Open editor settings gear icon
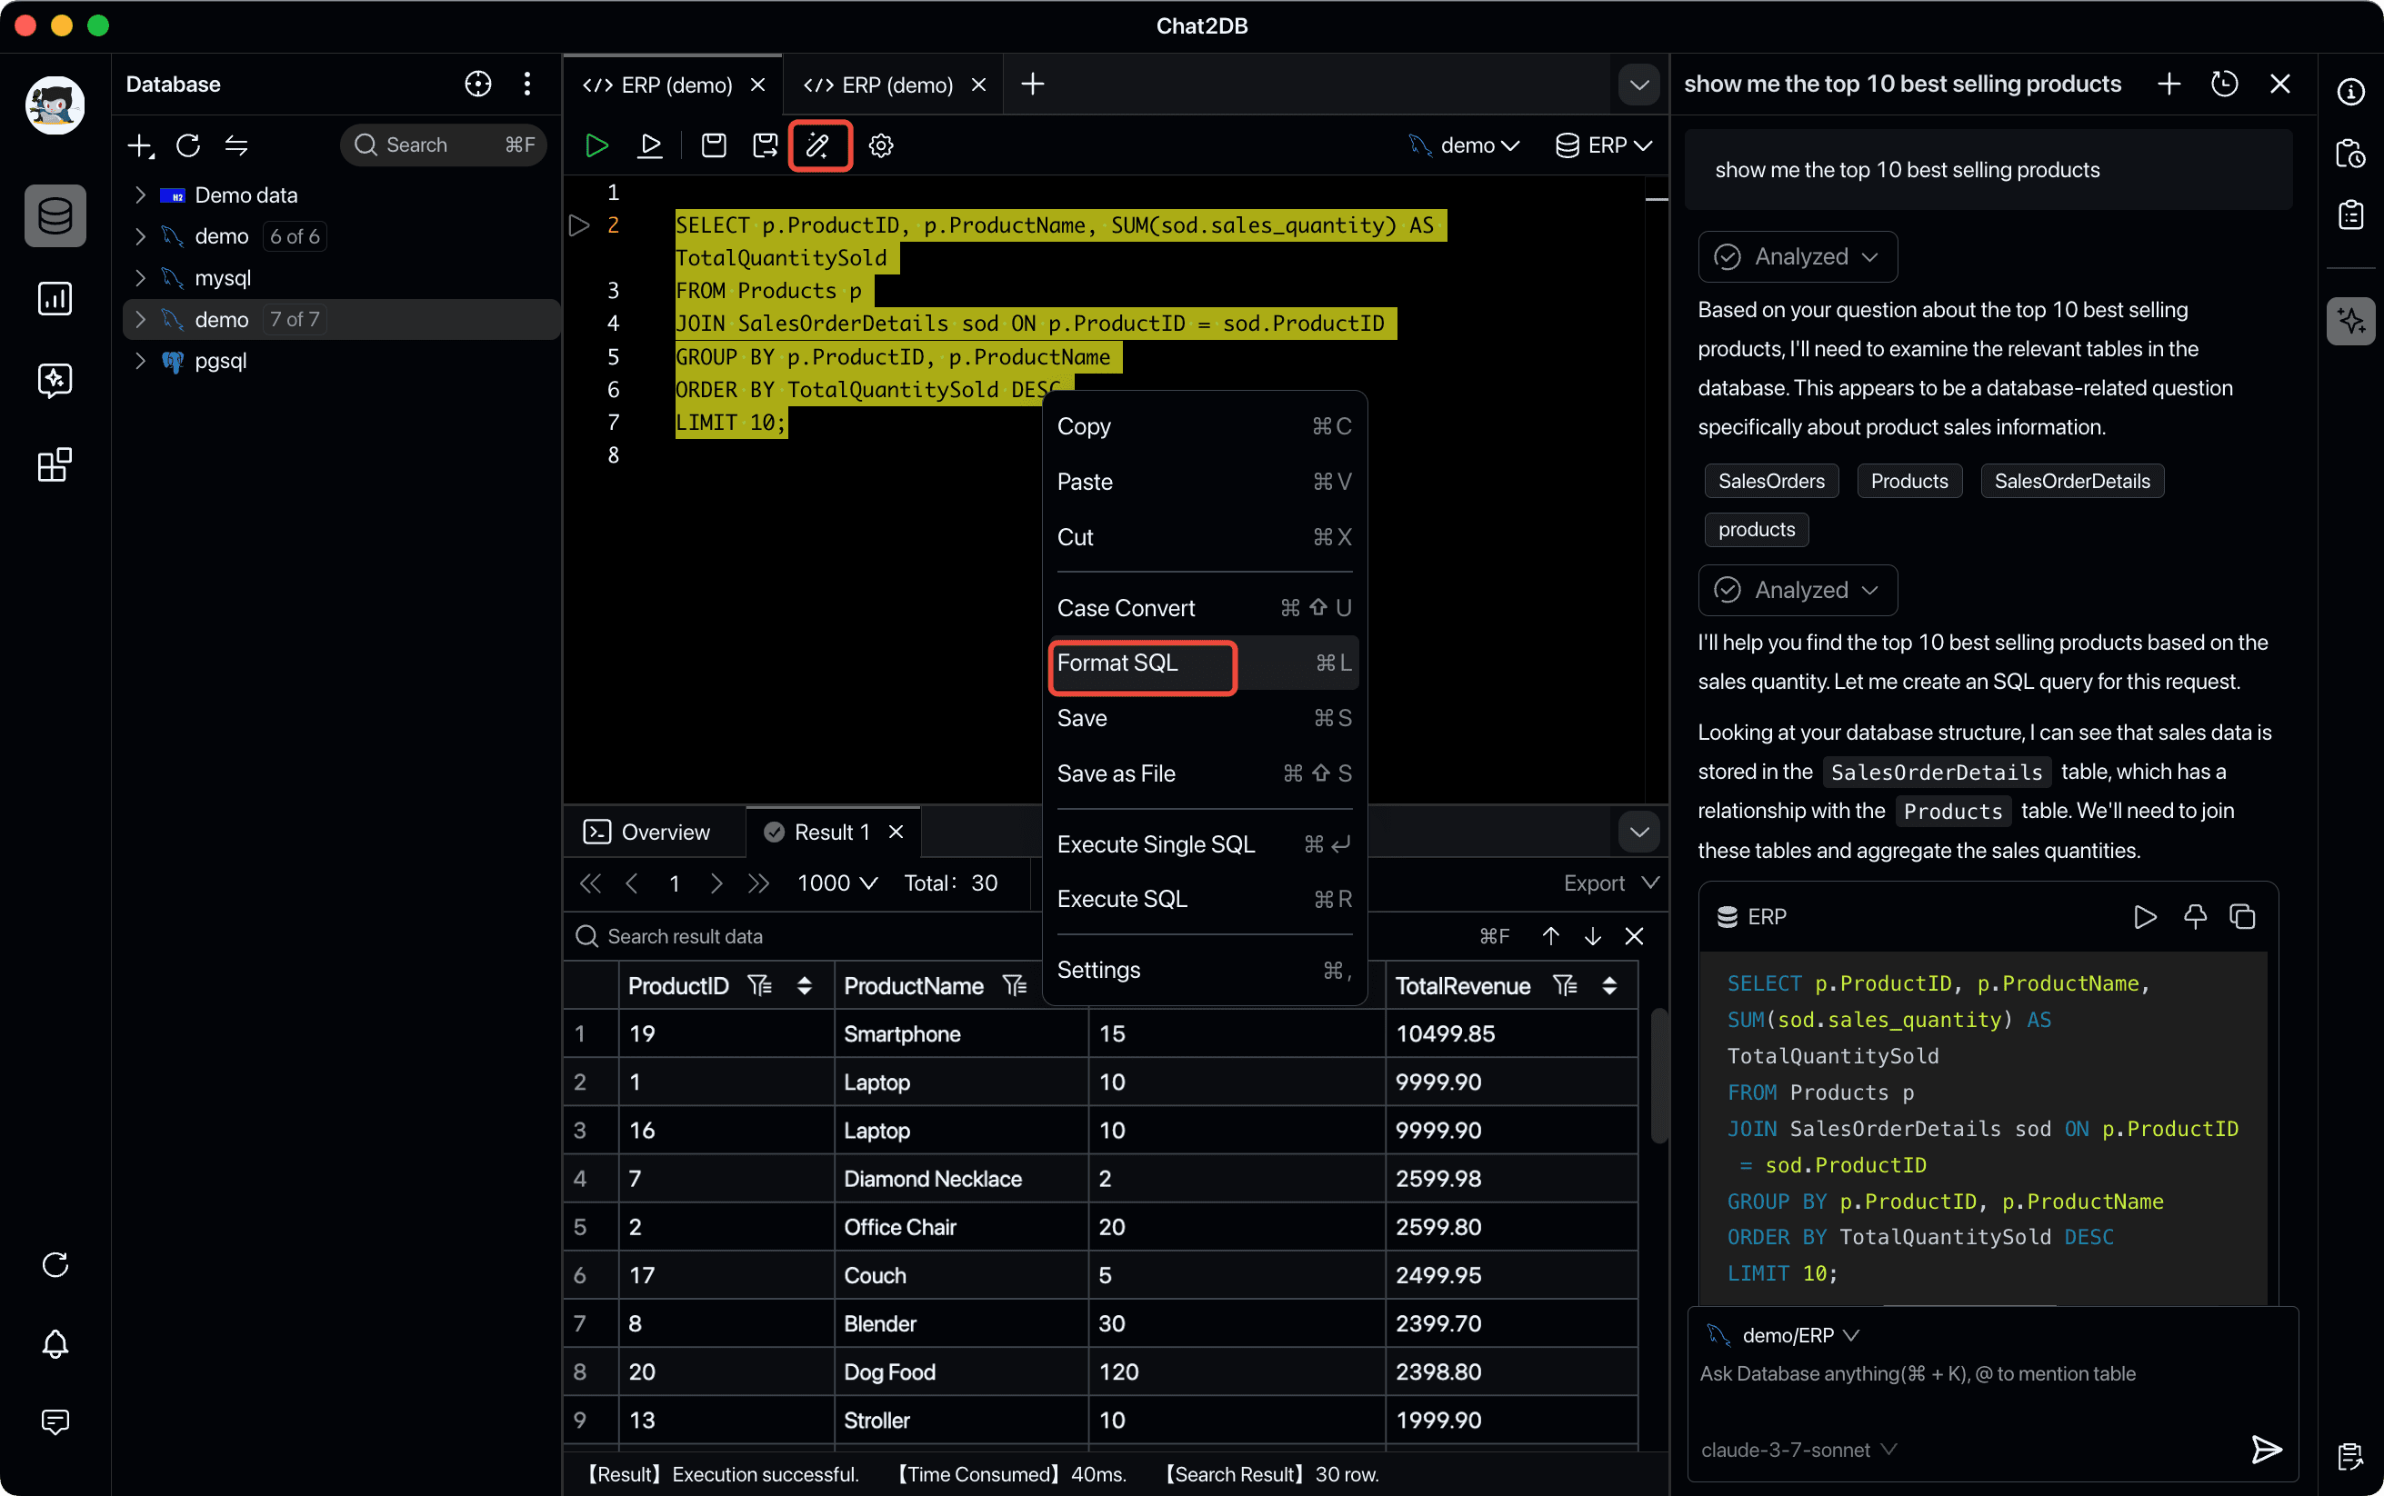Screen dimensions: 2384x1496 881,145
